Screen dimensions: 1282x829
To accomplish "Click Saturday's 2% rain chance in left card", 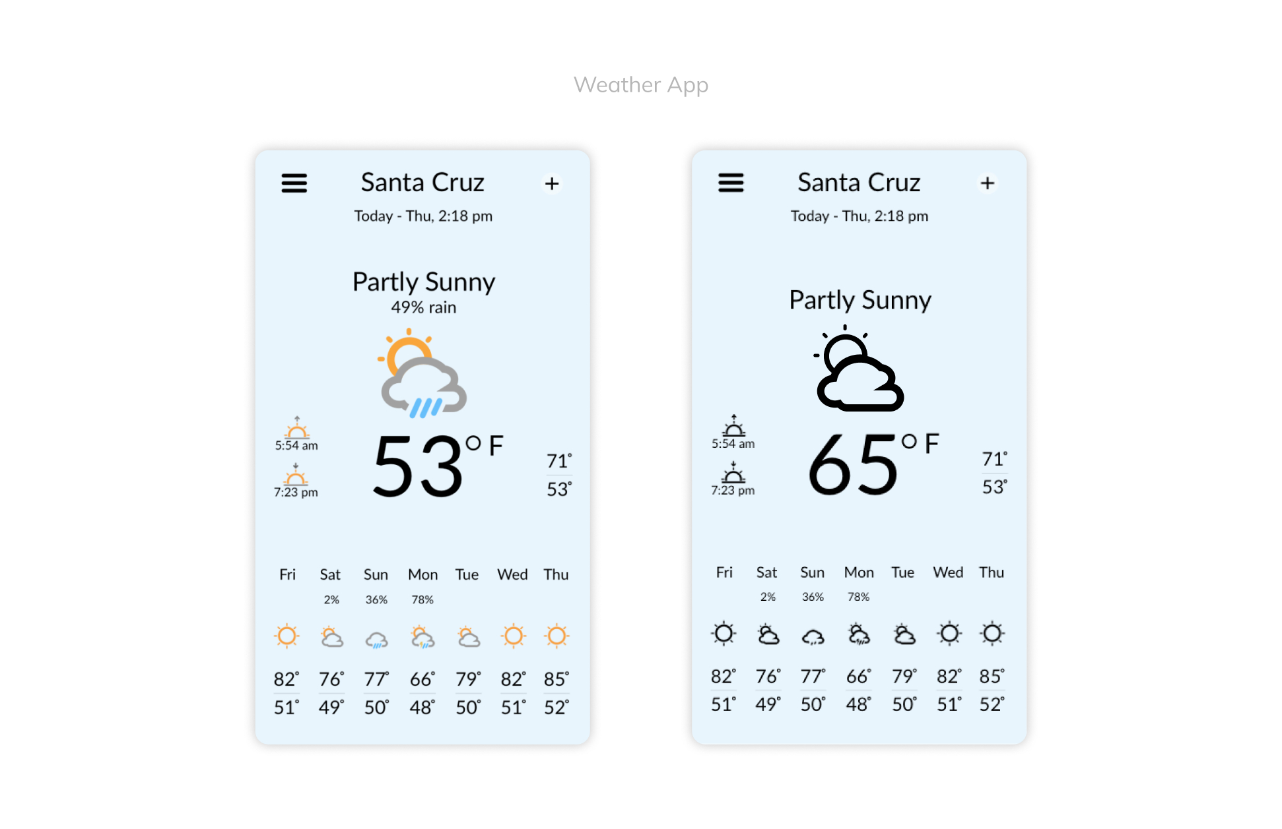I will (331, 599).
